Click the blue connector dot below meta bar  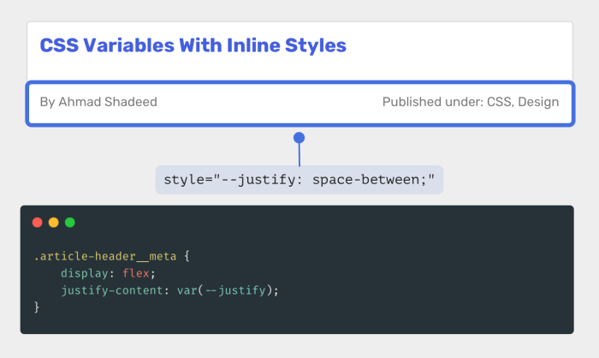point(299,138)
